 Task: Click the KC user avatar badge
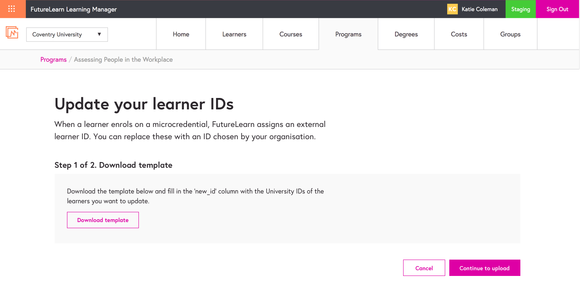tap(452, 9)
